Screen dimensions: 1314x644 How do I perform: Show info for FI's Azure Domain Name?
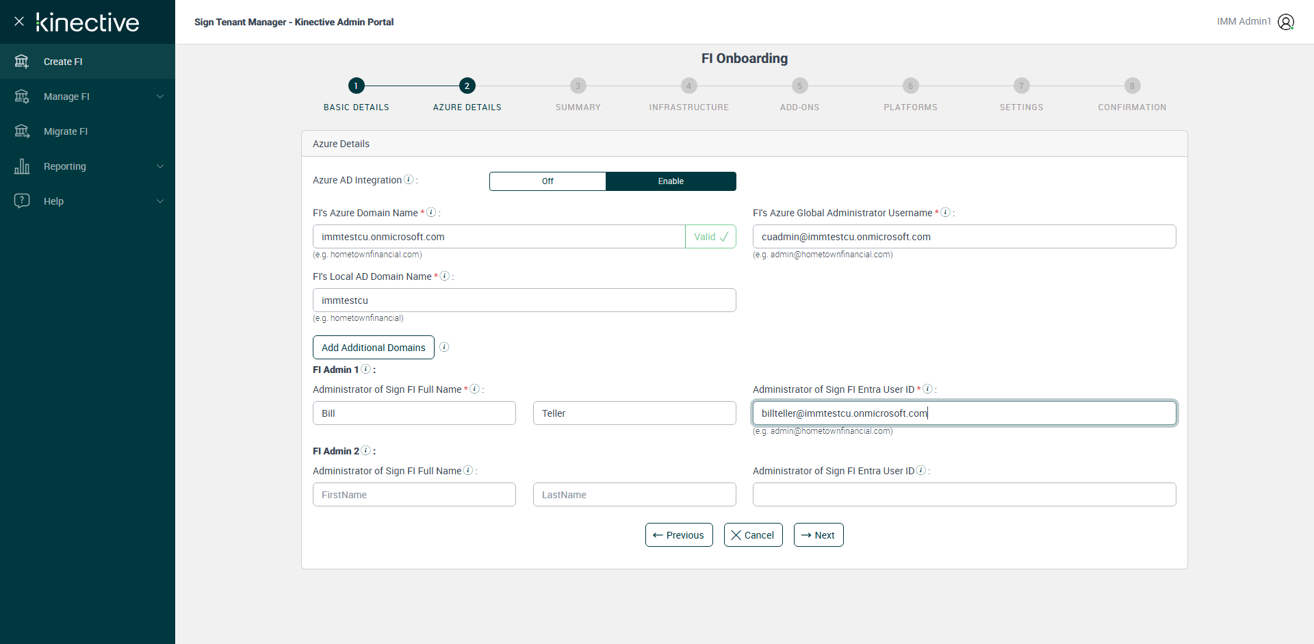431,212
